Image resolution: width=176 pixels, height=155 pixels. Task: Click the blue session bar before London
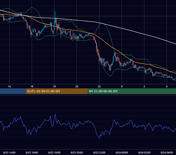point(13,91)
